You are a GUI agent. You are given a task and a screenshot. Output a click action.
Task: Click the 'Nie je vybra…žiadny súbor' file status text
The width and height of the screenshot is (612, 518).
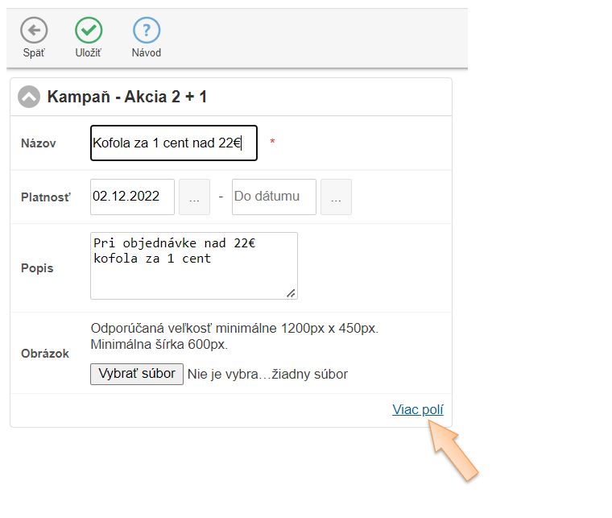click(267, 375)
